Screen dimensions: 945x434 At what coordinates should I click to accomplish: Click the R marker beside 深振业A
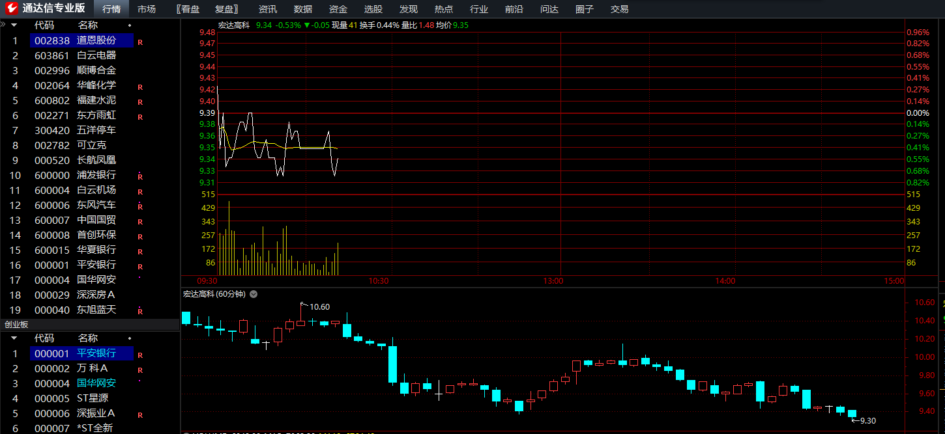click(140, 414)
